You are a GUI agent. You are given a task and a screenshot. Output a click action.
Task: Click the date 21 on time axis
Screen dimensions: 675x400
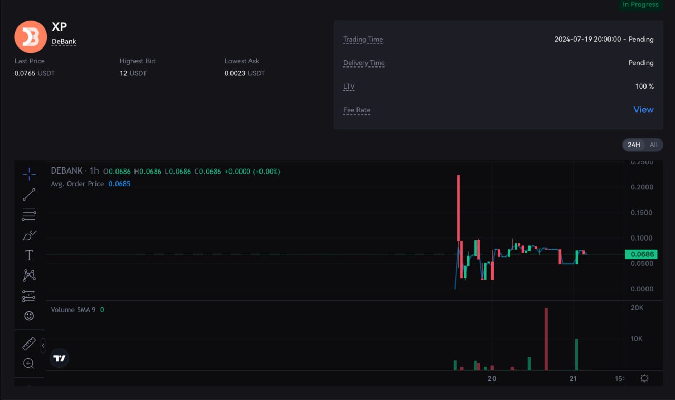573,379
